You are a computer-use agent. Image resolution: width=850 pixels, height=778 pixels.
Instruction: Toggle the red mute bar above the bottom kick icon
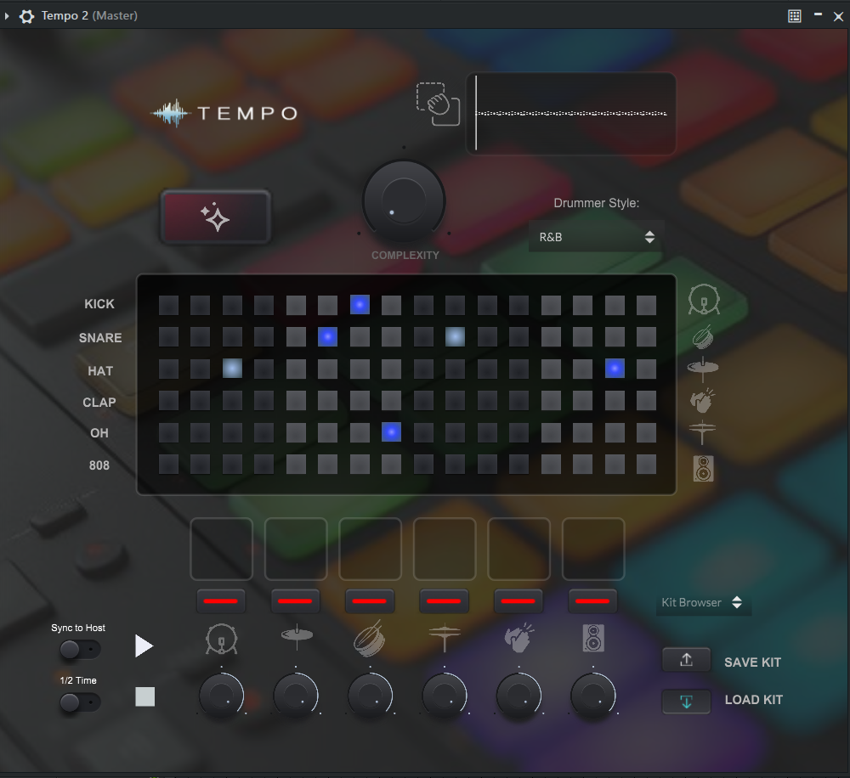click(x=221, y=600)
